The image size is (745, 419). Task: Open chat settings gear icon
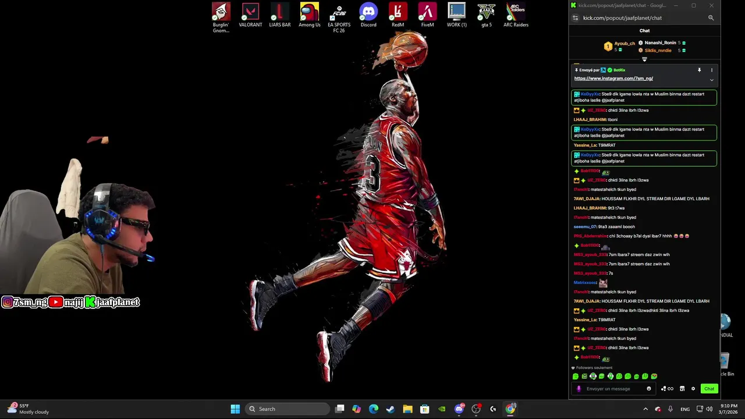click(693, 389)
